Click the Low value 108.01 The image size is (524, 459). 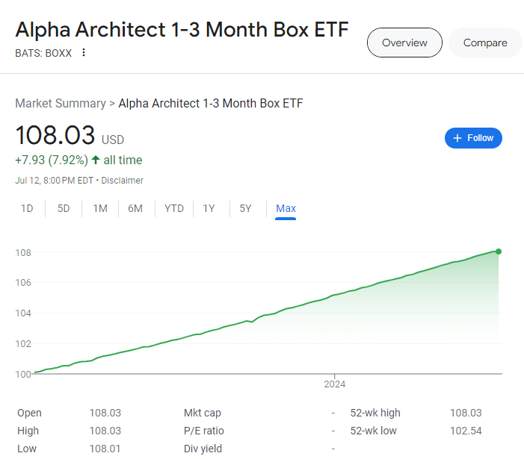[105, 449]
